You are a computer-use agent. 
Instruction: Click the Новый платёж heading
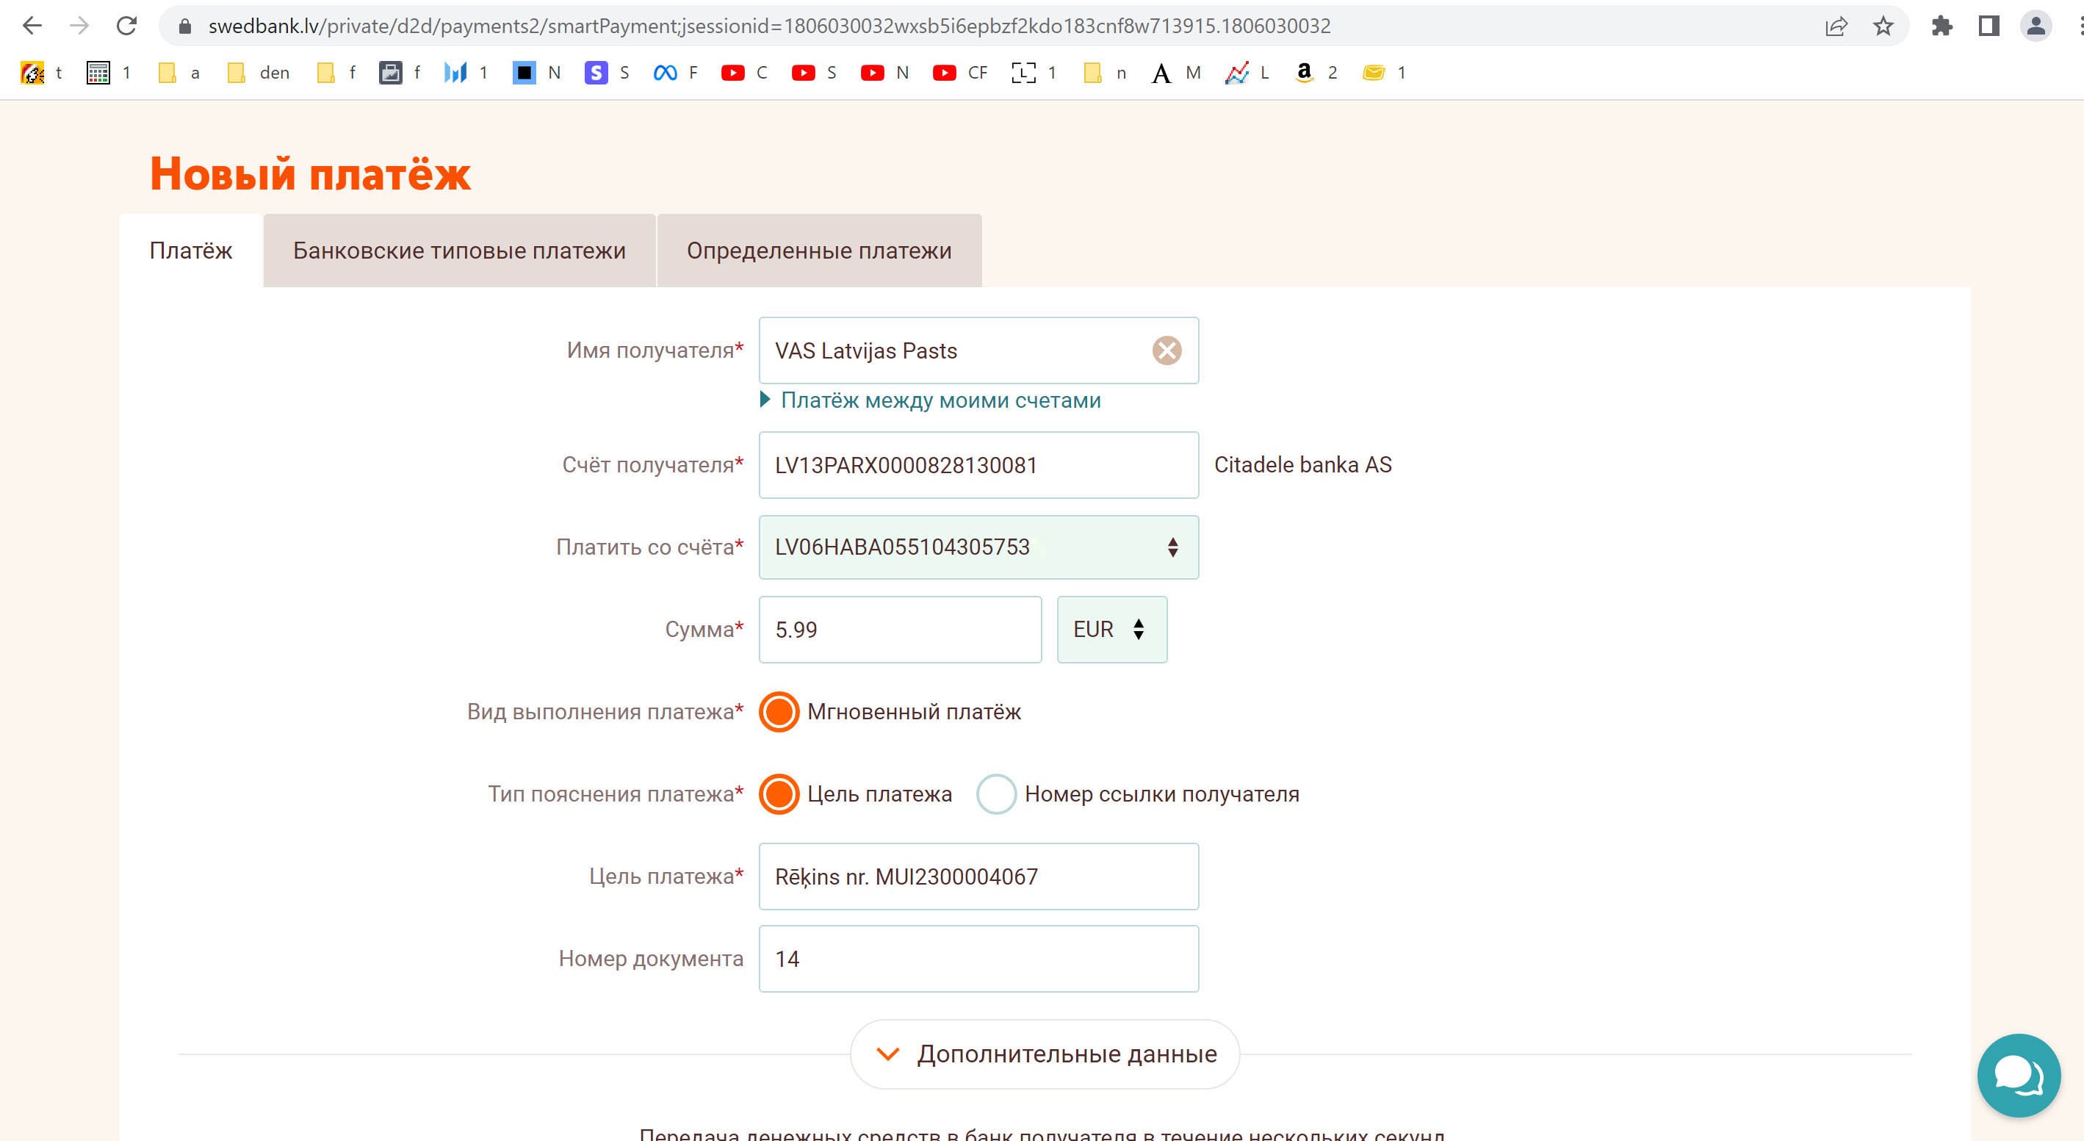point(310,174)
